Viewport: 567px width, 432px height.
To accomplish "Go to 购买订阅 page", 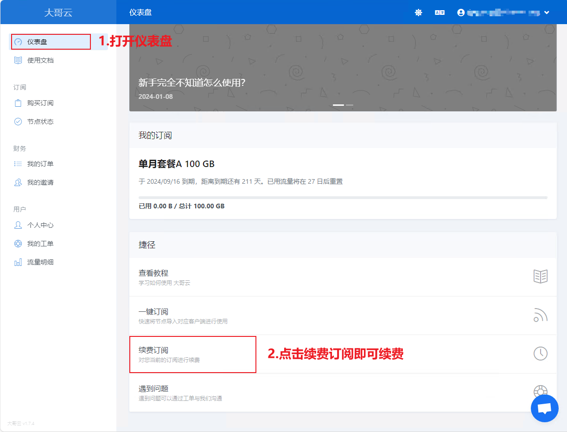I will tap(40, 103).
